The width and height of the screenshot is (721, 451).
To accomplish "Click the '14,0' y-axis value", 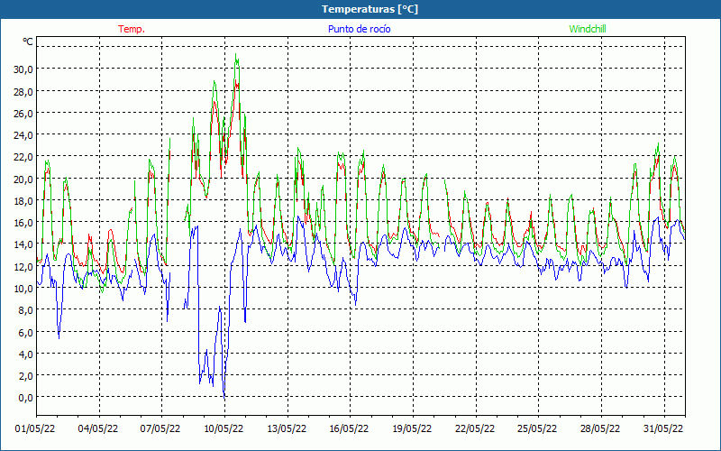I will tap(23, 244).
